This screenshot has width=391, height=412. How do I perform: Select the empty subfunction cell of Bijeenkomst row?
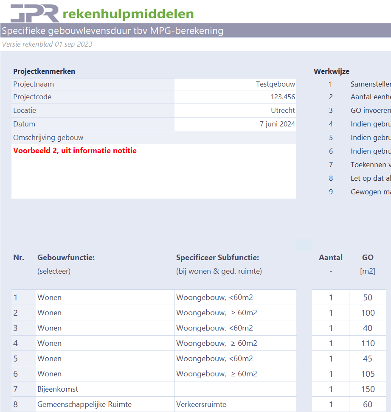(236, 389)
